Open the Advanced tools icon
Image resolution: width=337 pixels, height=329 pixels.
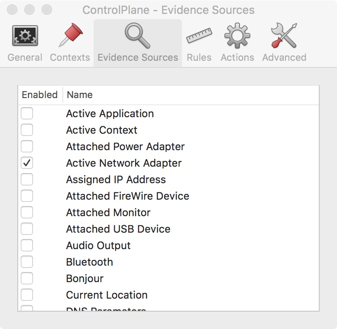pyautogui.click(x=284, y=36)
